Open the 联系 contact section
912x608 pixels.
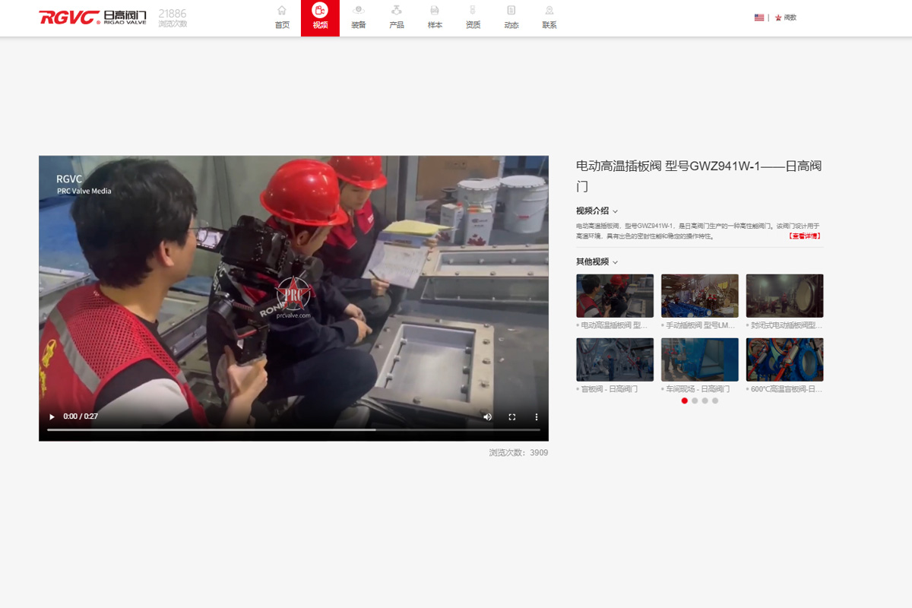549,17
